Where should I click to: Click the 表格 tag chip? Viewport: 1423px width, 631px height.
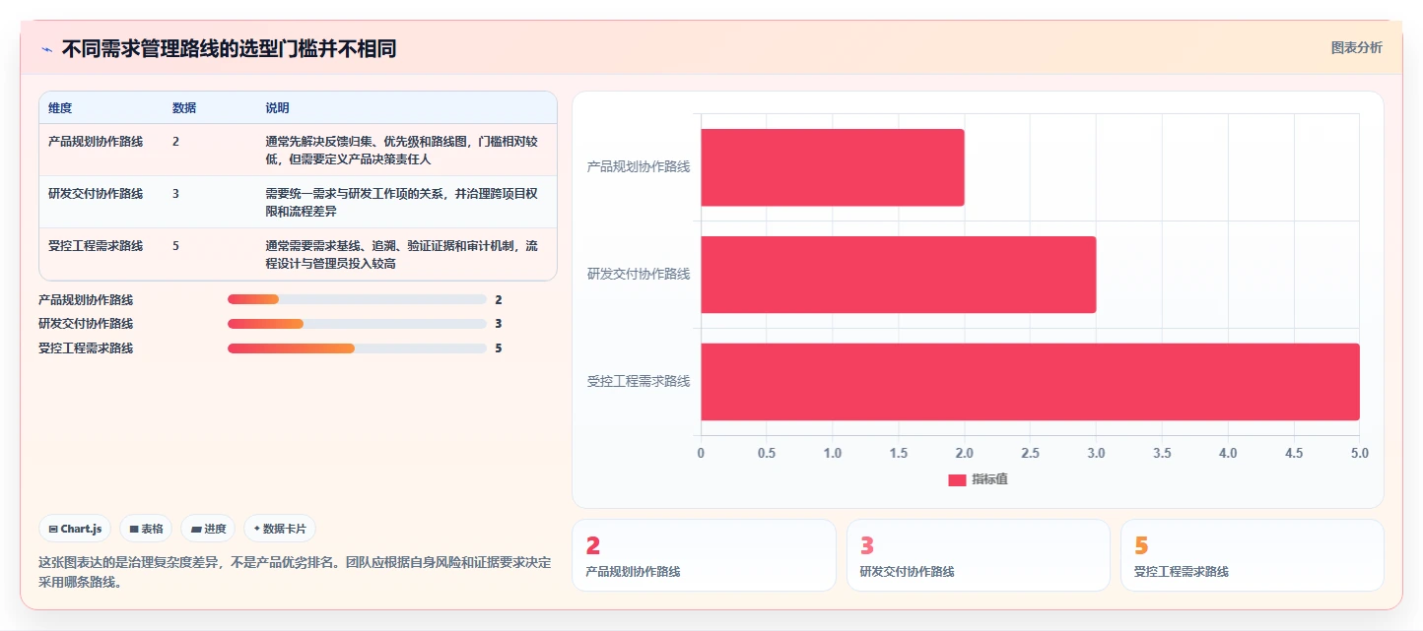[x=146, y=529]
